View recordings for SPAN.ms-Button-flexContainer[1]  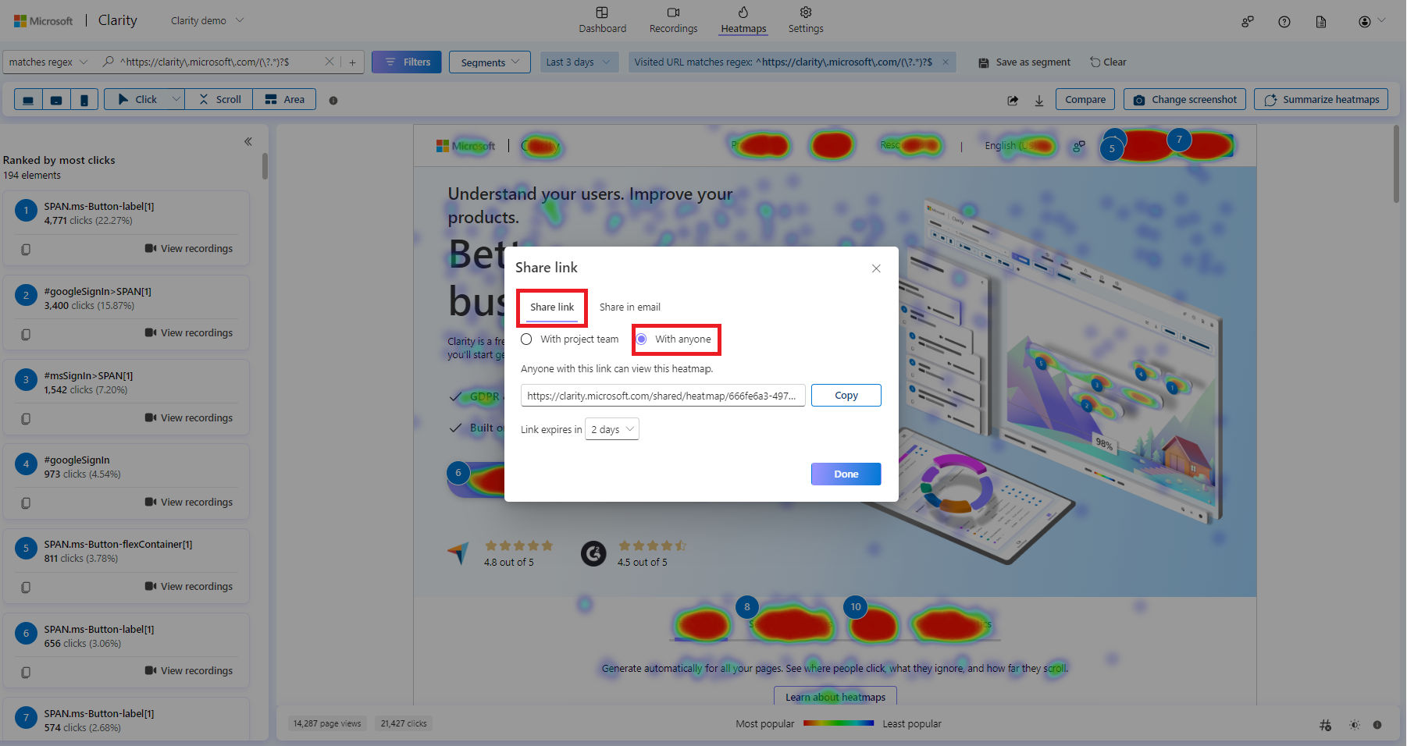pyautogui.click(x=189, y=587)
